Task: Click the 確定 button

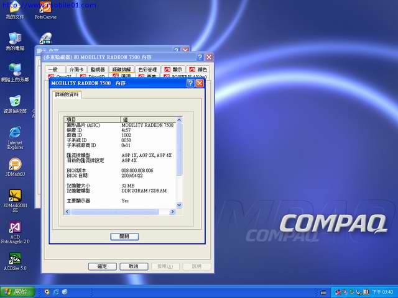Action: pos(102,266)
